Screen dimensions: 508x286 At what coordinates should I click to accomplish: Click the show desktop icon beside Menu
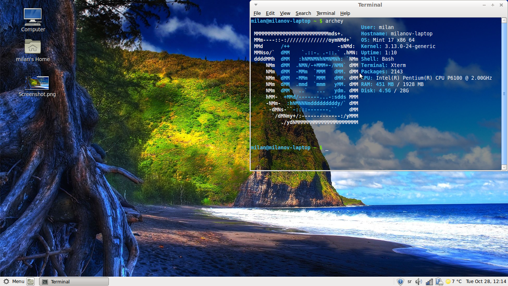tap(30, 282)
